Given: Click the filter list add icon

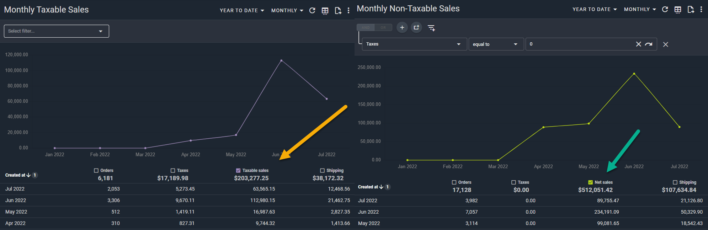Looking at the screenshot, I should click(x=431, y=28).
